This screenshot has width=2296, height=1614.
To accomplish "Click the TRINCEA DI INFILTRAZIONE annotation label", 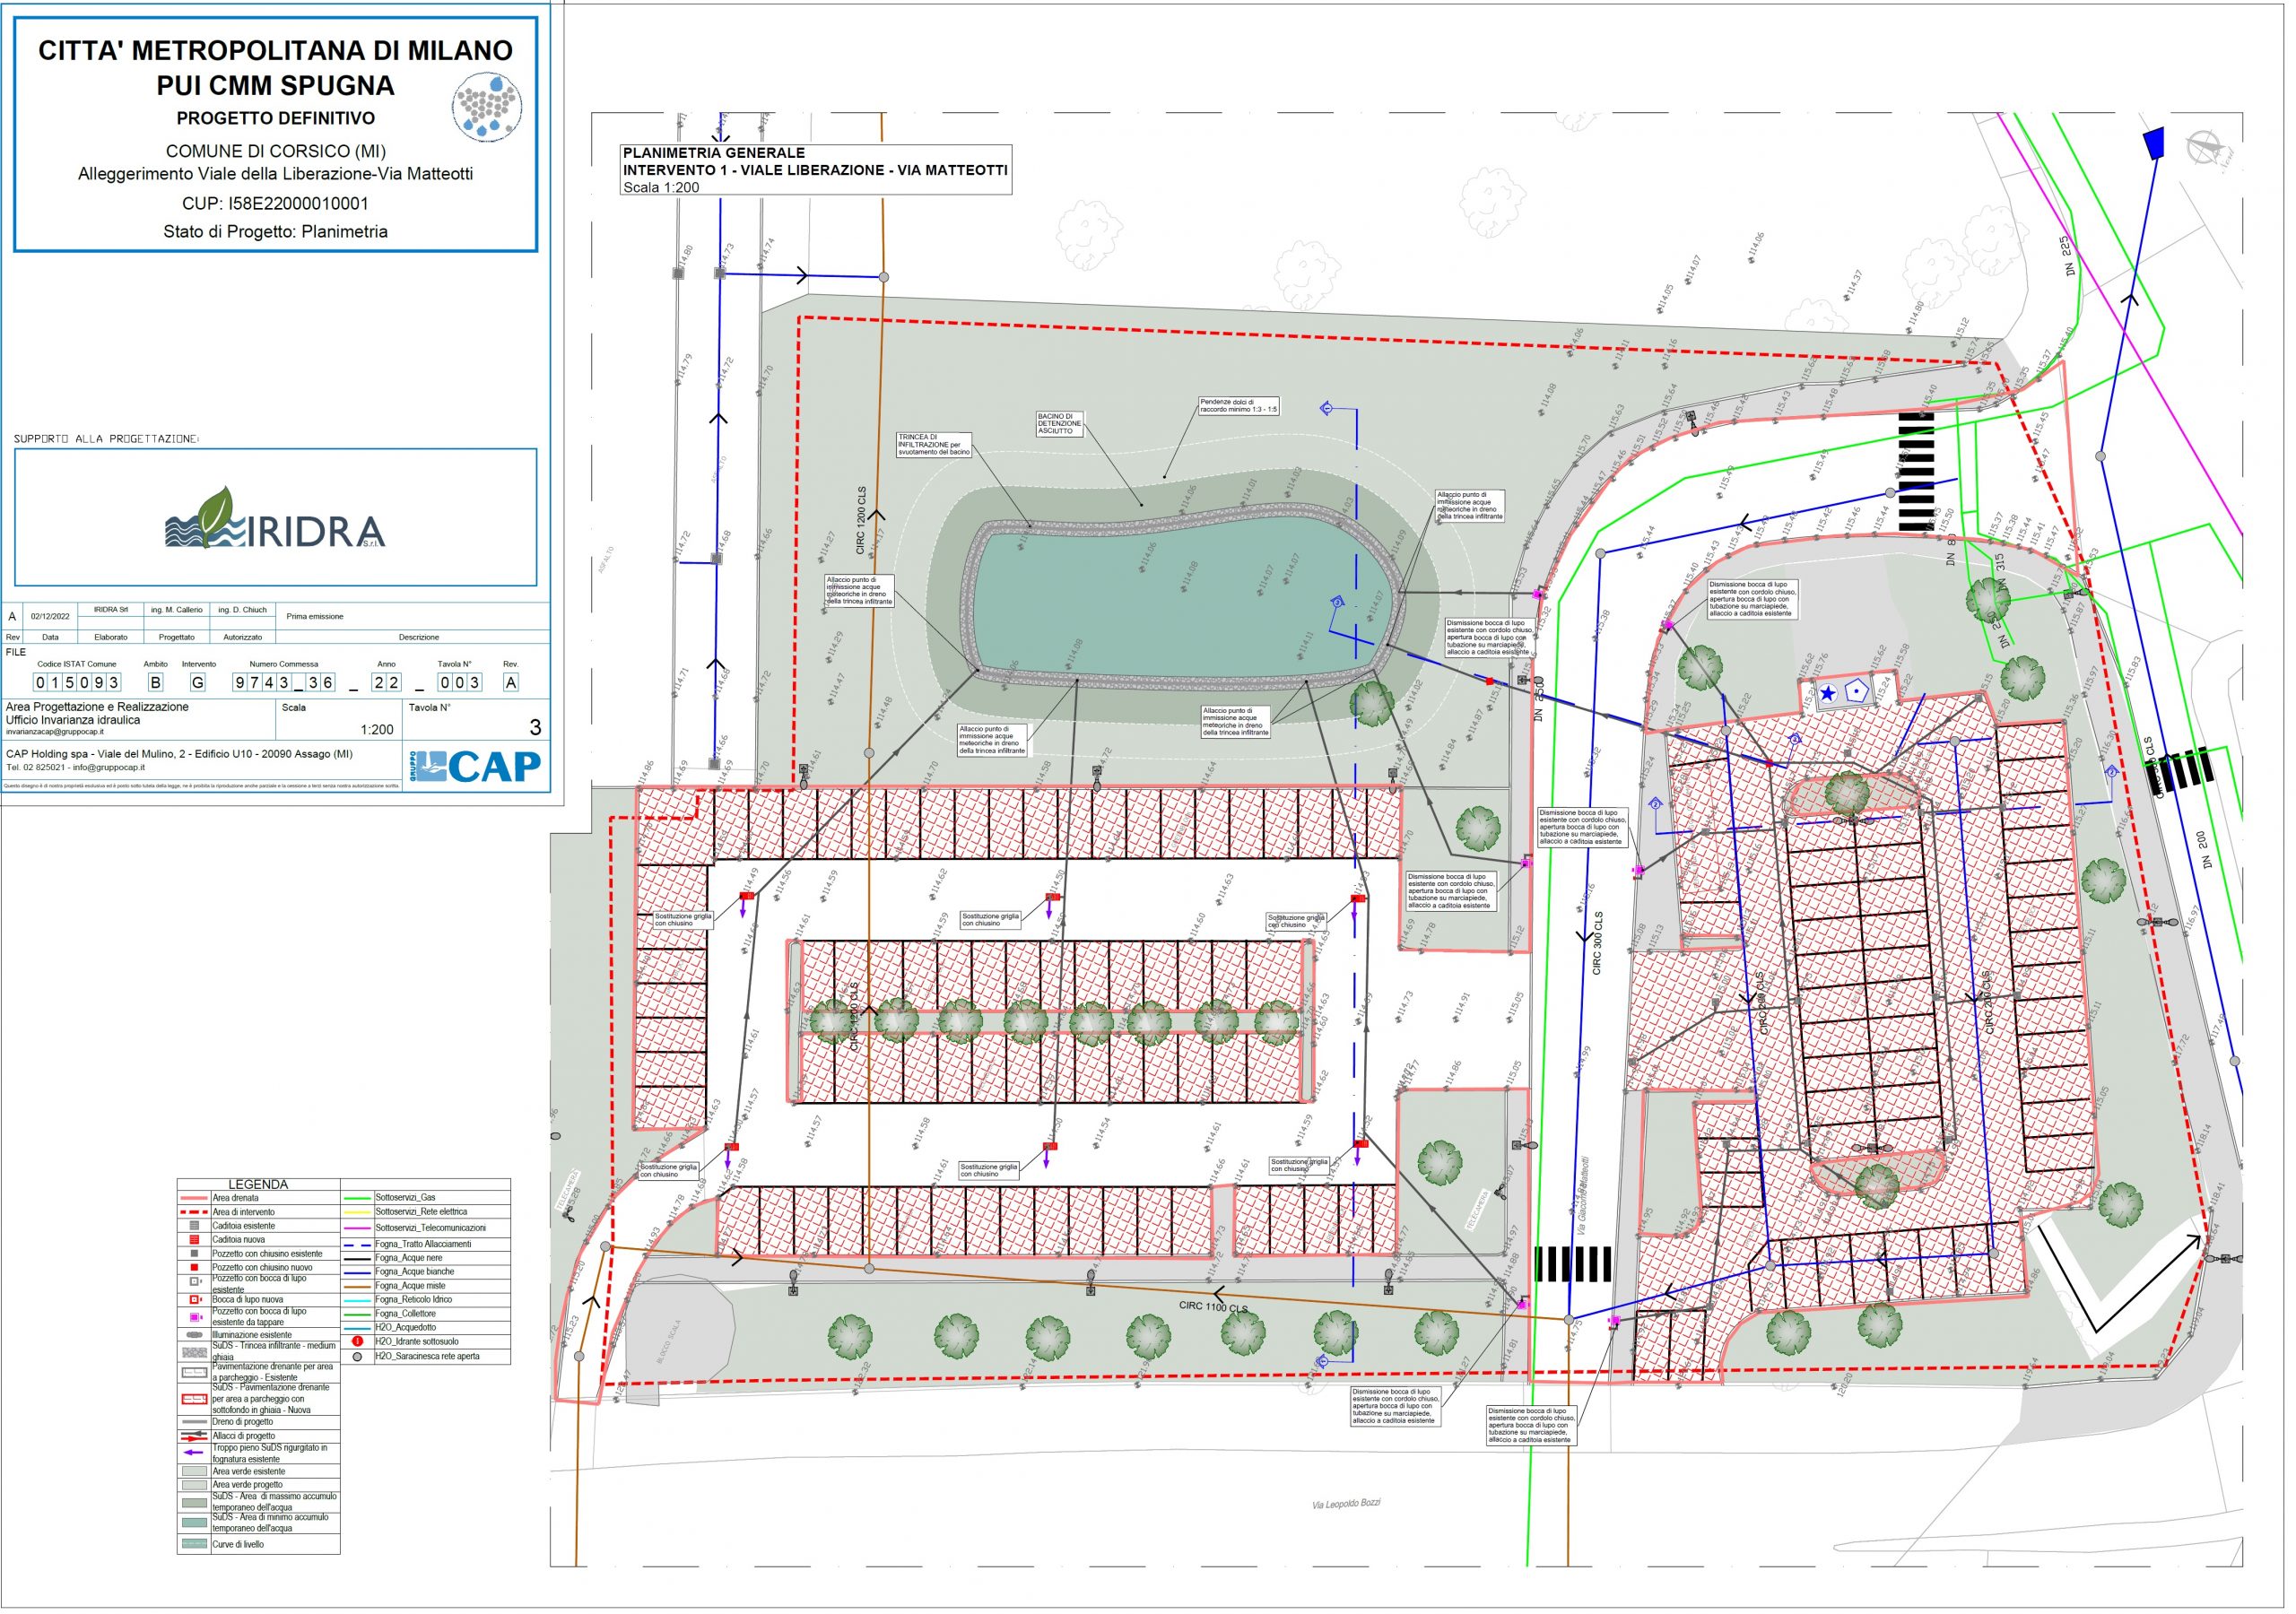I will [933, 445].
